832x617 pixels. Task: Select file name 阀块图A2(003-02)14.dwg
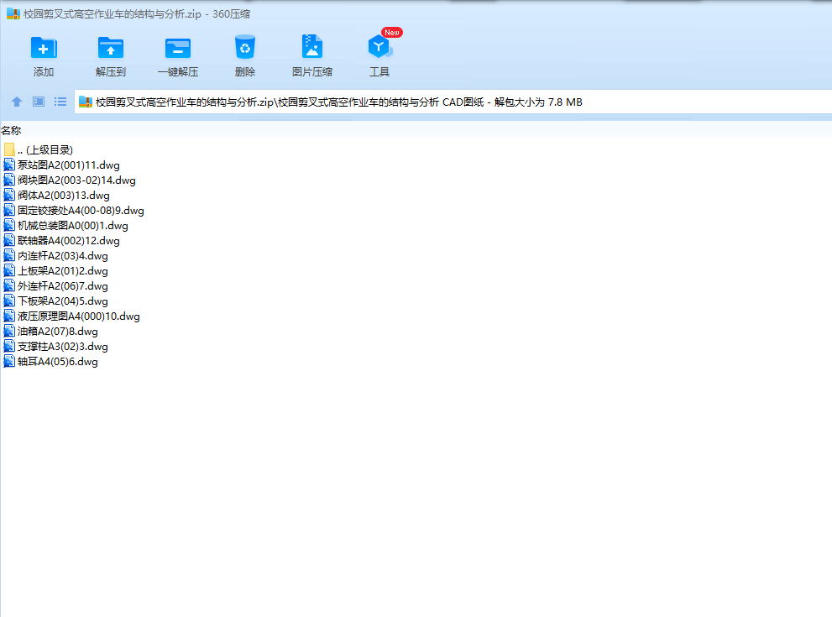76,180
